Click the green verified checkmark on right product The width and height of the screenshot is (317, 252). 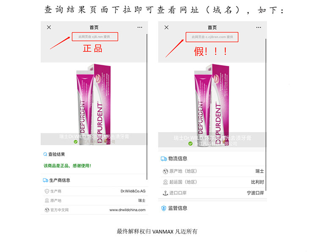(190, 144)
